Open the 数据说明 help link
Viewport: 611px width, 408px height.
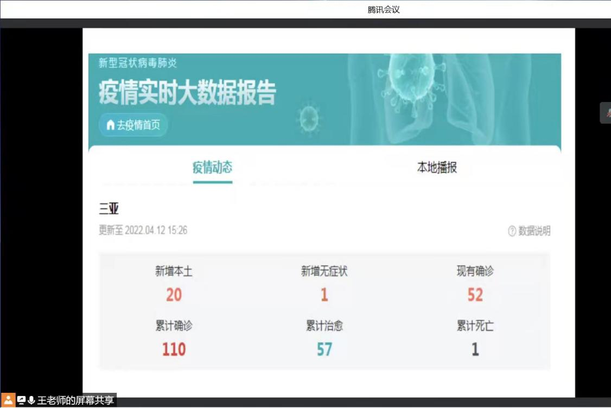pyautogui.click(x=529, y=231)
